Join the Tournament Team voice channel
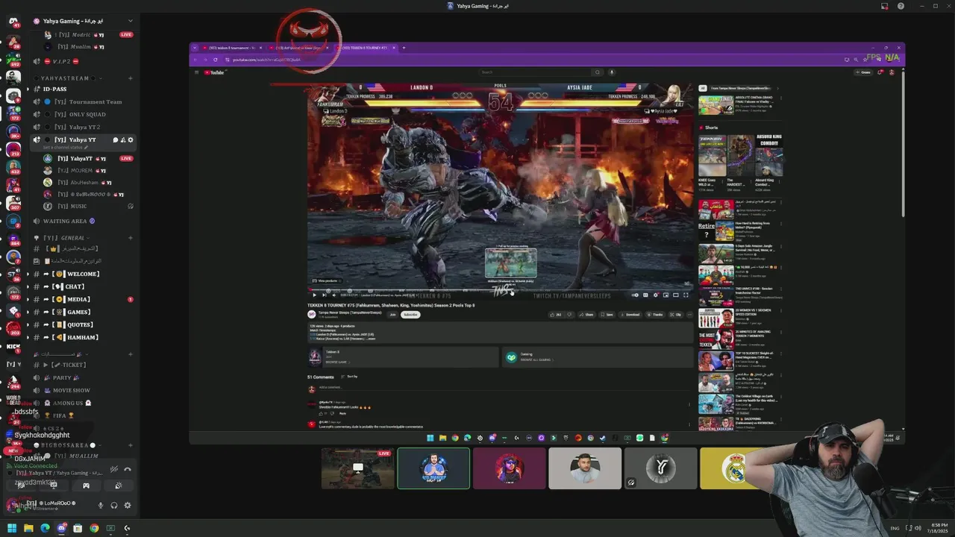This screenshot has height=537, width=955. point(84,101)
